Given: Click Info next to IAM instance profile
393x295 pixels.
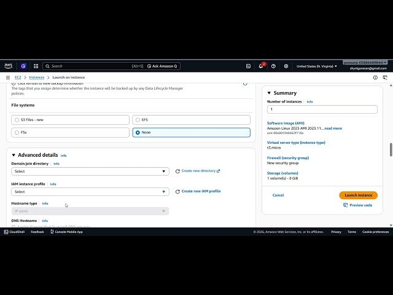Looking at the screenshot, I should coord(53,184).
